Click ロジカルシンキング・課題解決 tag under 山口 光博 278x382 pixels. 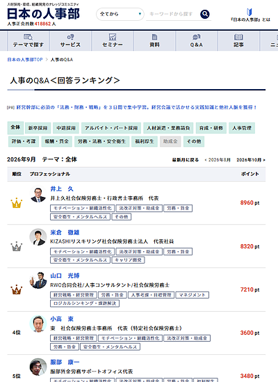(85, 303)
